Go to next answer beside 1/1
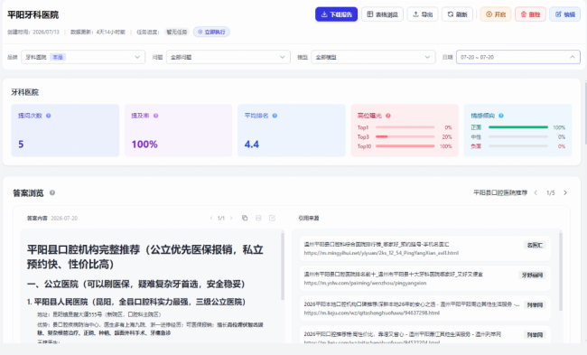This screenshot has width=587, height=355. pyautogui.click(x=231, y=218)
